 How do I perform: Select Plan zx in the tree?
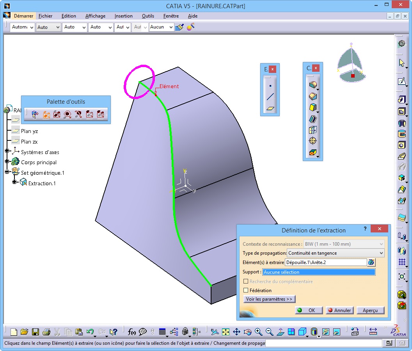pyautogui.click(x=29, y=142)
